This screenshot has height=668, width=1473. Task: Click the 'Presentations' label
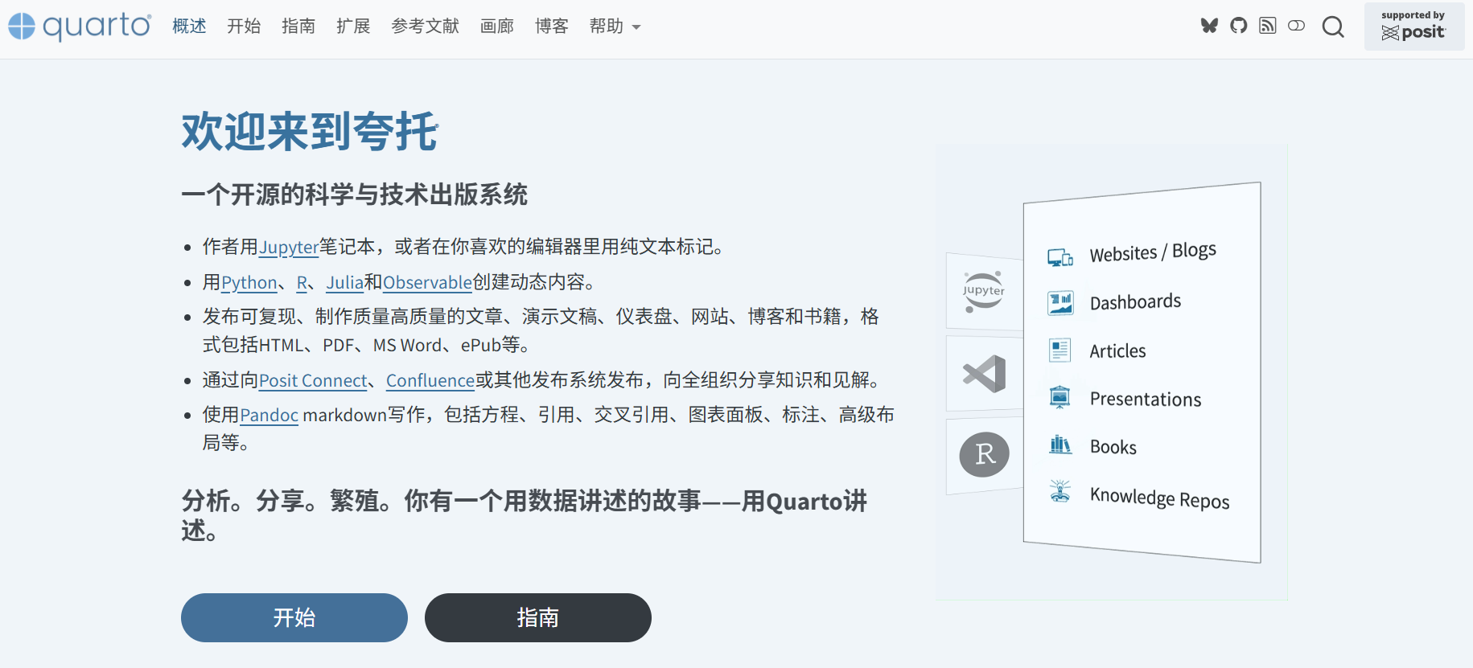tap(1146, 399)
